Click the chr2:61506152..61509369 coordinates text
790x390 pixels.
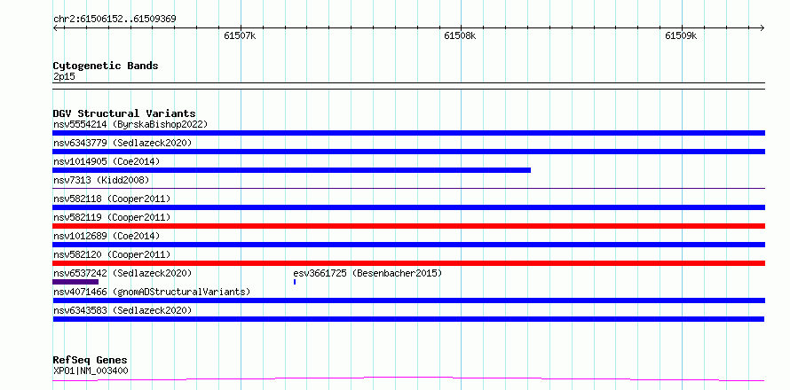pyautogui.click(x=115, y=19)
